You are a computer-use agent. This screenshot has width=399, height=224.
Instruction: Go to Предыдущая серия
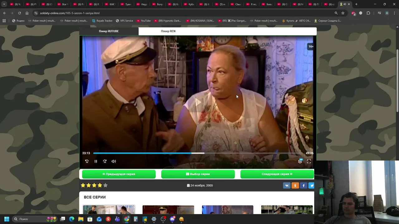(119, 174)
